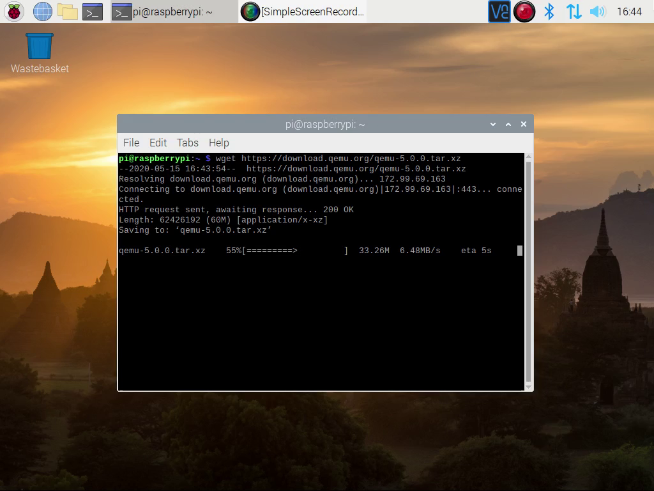Viewport: 654px width, 491px height.
Task: Click the 'eta 5s' text
Action: click(x=476, y=251)
